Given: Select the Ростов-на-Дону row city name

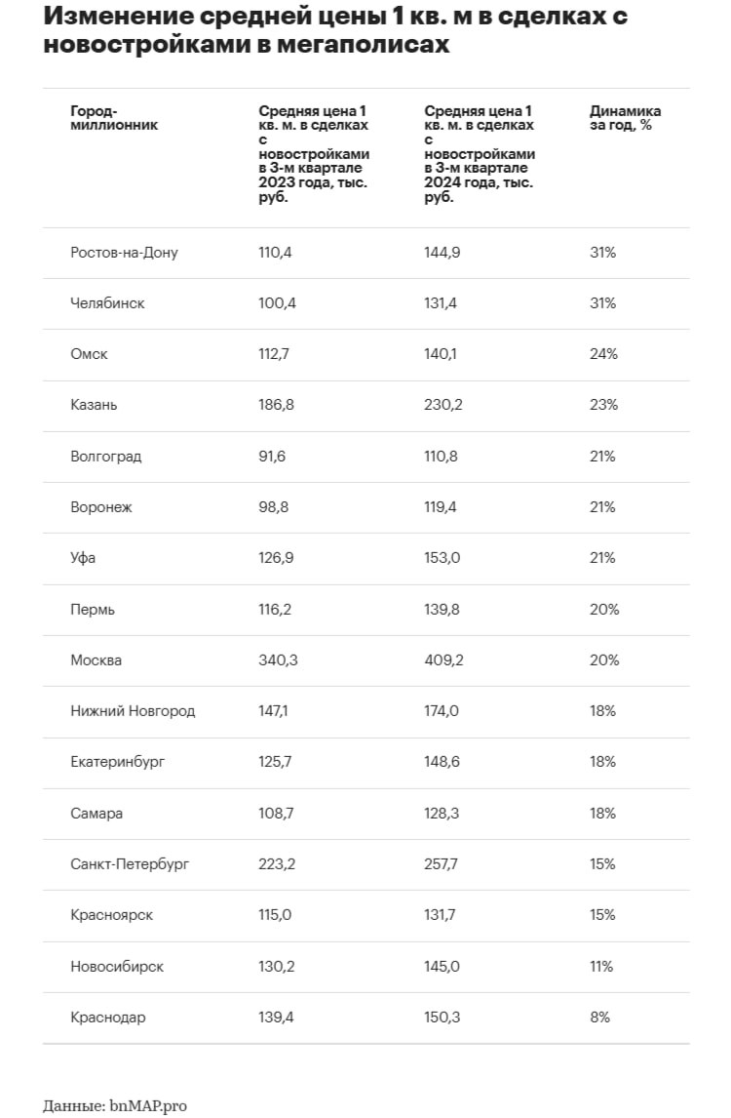Looking at the screenshot, I should (124, 253).
